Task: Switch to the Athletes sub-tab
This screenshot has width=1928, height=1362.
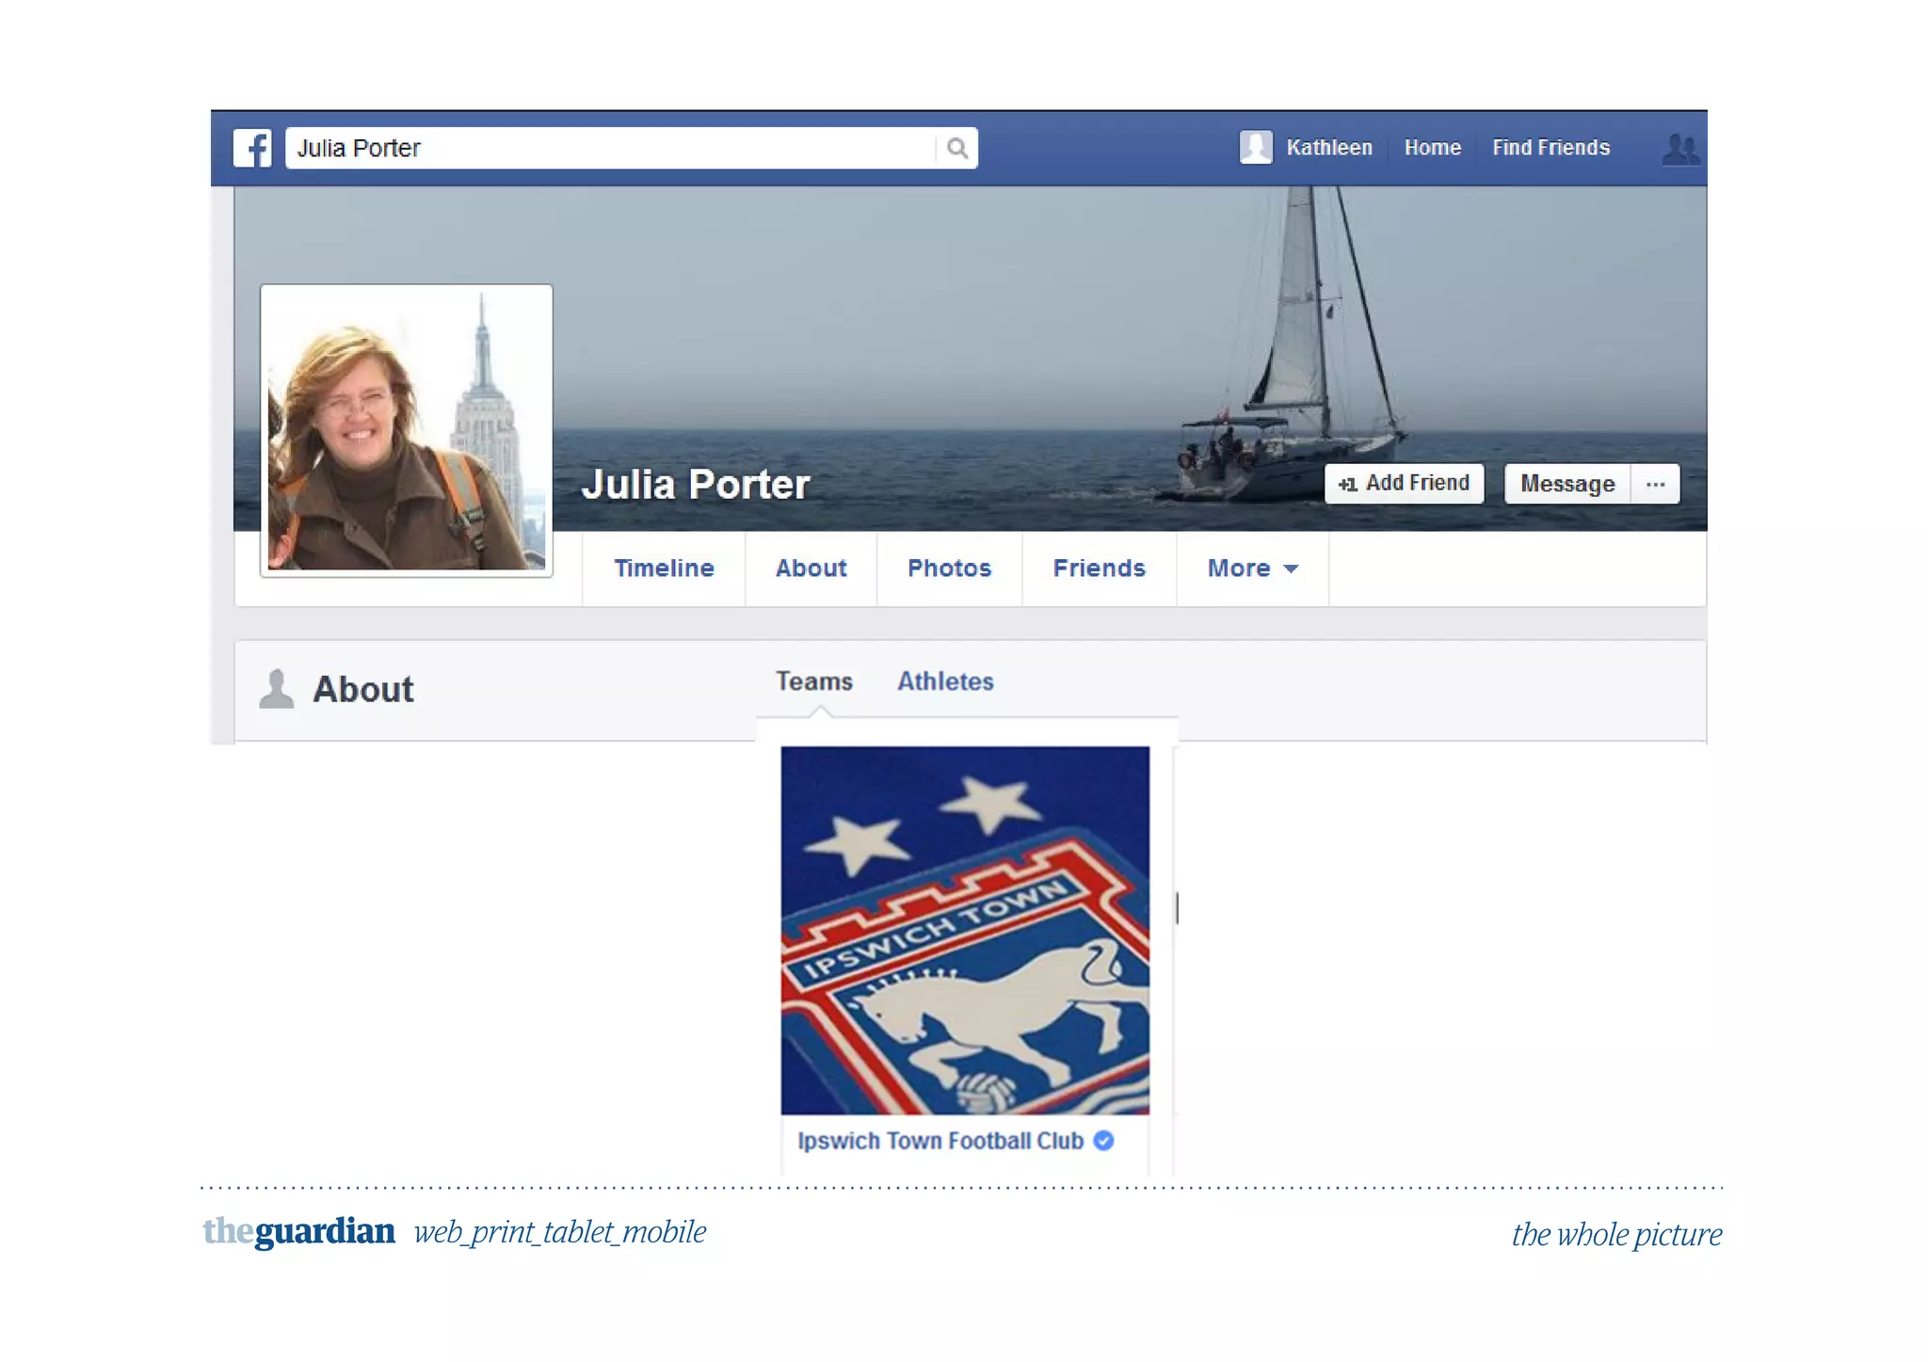Action: (945, 681)
